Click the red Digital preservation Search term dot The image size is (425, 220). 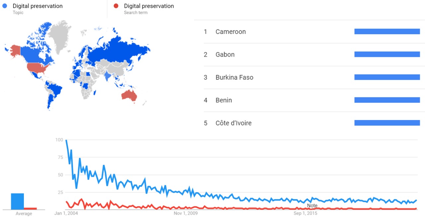[116, 6]
